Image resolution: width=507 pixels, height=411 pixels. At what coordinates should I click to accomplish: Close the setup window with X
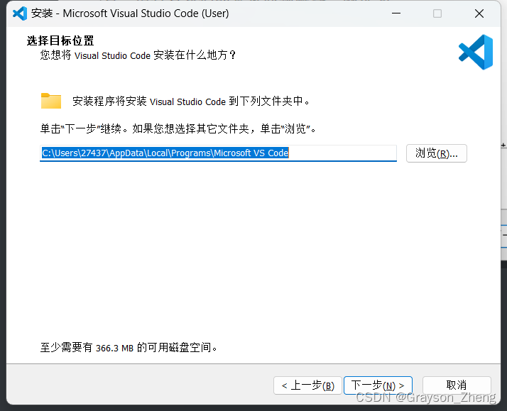click(479, 13)
